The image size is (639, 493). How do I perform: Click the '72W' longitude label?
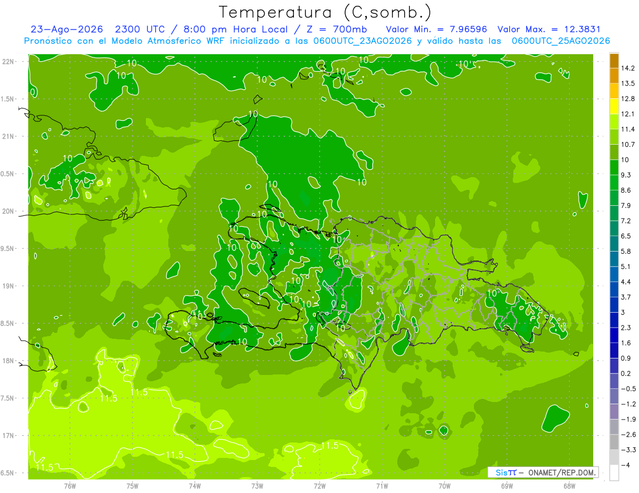click(x=319, y=486)
